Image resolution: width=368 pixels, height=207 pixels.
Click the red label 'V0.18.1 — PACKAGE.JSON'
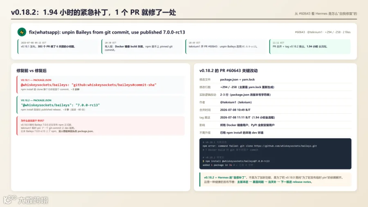point(36,80)
